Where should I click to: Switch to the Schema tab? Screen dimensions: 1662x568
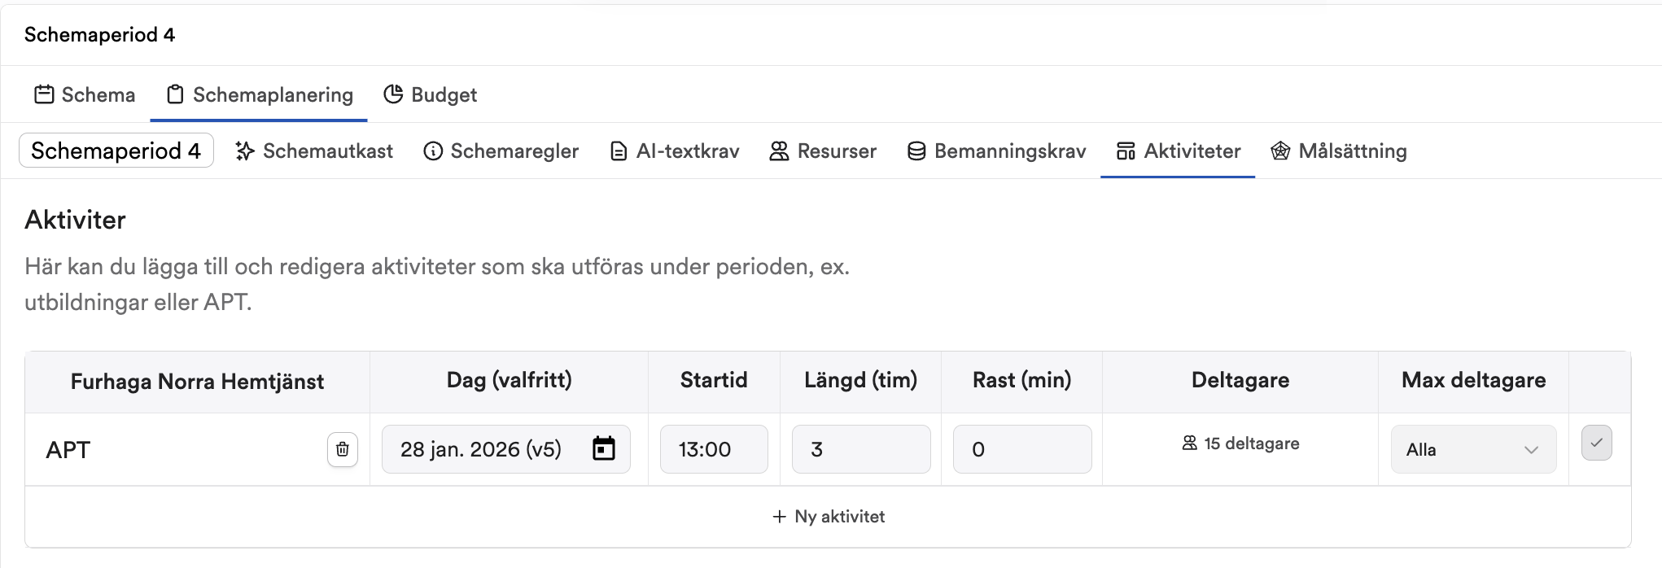coord(85,94)
